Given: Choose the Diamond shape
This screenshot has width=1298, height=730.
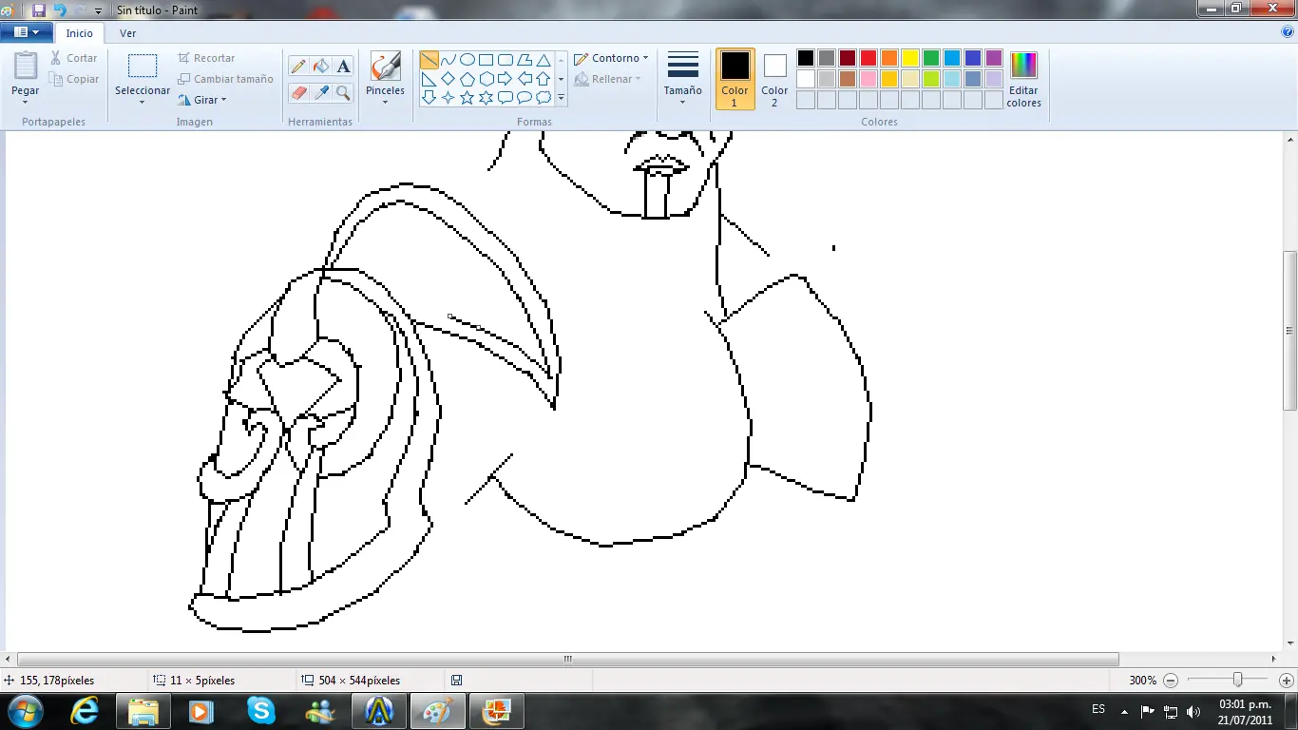Looking at the screenshot, I should click(449, 79).
